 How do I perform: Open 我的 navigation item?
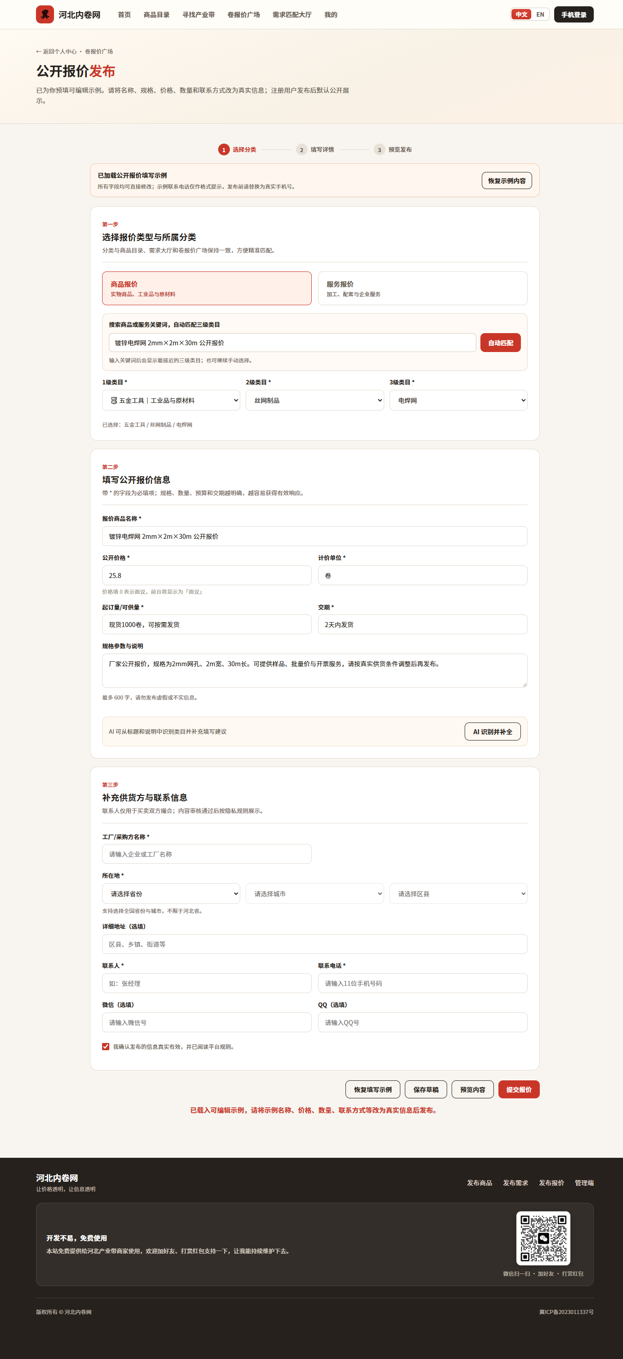331,14
